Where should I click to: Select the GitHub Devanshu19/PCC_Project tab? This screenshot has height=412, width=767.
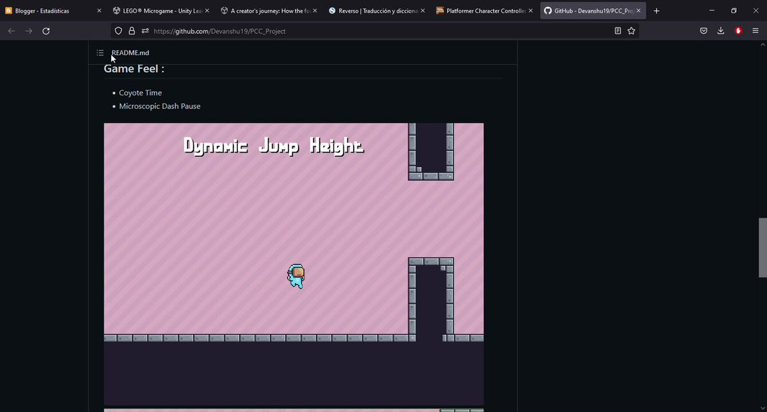tap(593, 11)
